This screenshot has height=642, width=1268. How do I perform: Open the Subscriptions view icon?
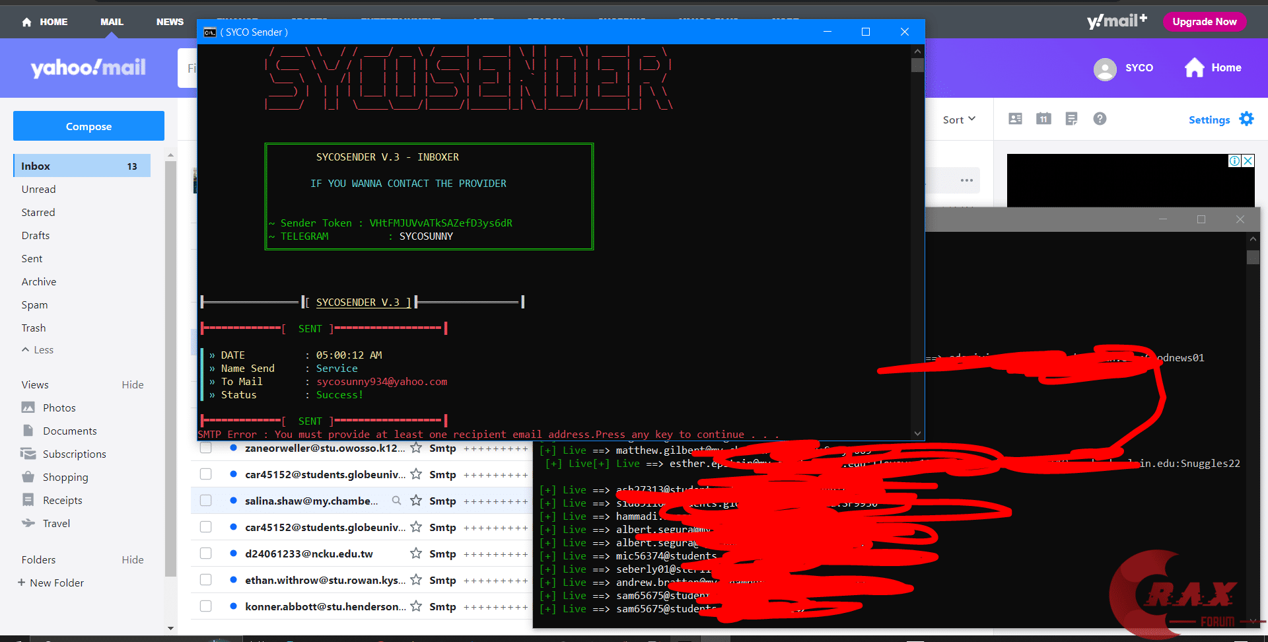tap(28, 454)
